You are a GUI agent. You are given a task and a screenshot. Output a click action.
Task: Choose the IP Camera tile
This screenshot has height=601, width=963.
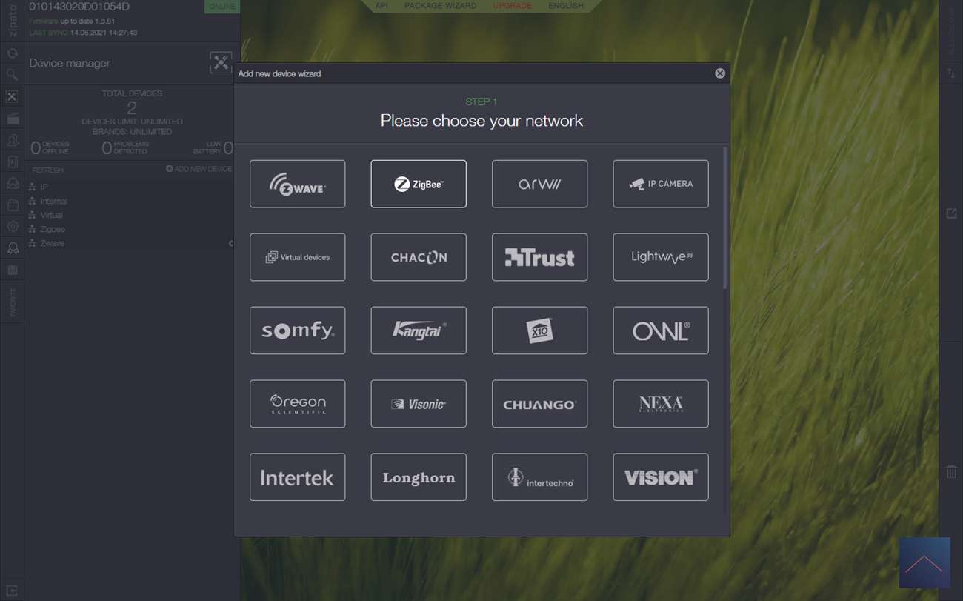coord(661,184)
